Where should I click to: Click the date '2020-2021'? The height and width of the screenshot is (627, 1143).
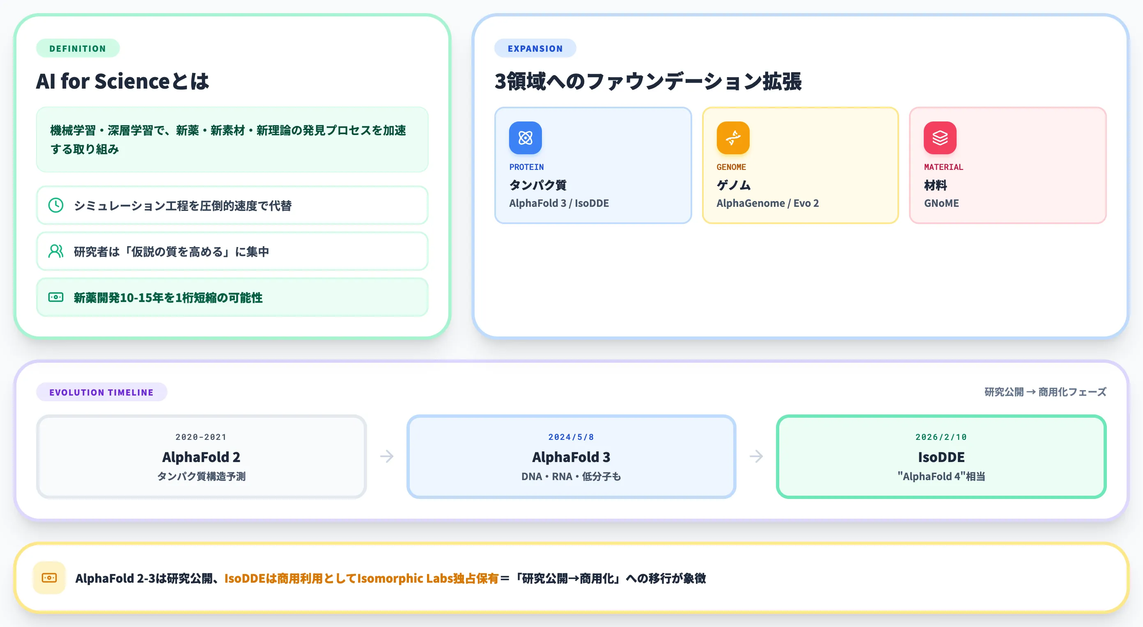click(201, 437)
